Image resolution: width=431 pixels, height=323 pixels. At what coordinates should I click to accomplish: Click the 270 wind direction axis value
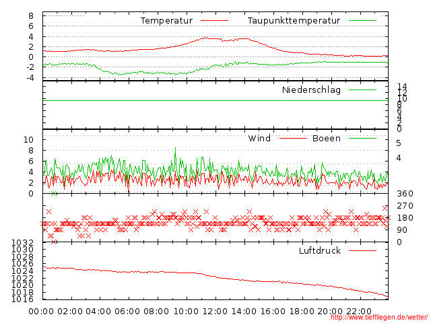[x=405, y=206]
